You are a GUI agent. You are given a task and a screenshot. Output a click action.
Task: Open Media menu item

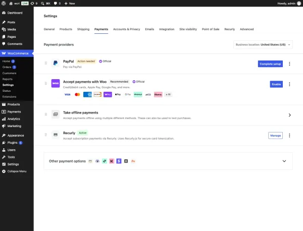12,29
